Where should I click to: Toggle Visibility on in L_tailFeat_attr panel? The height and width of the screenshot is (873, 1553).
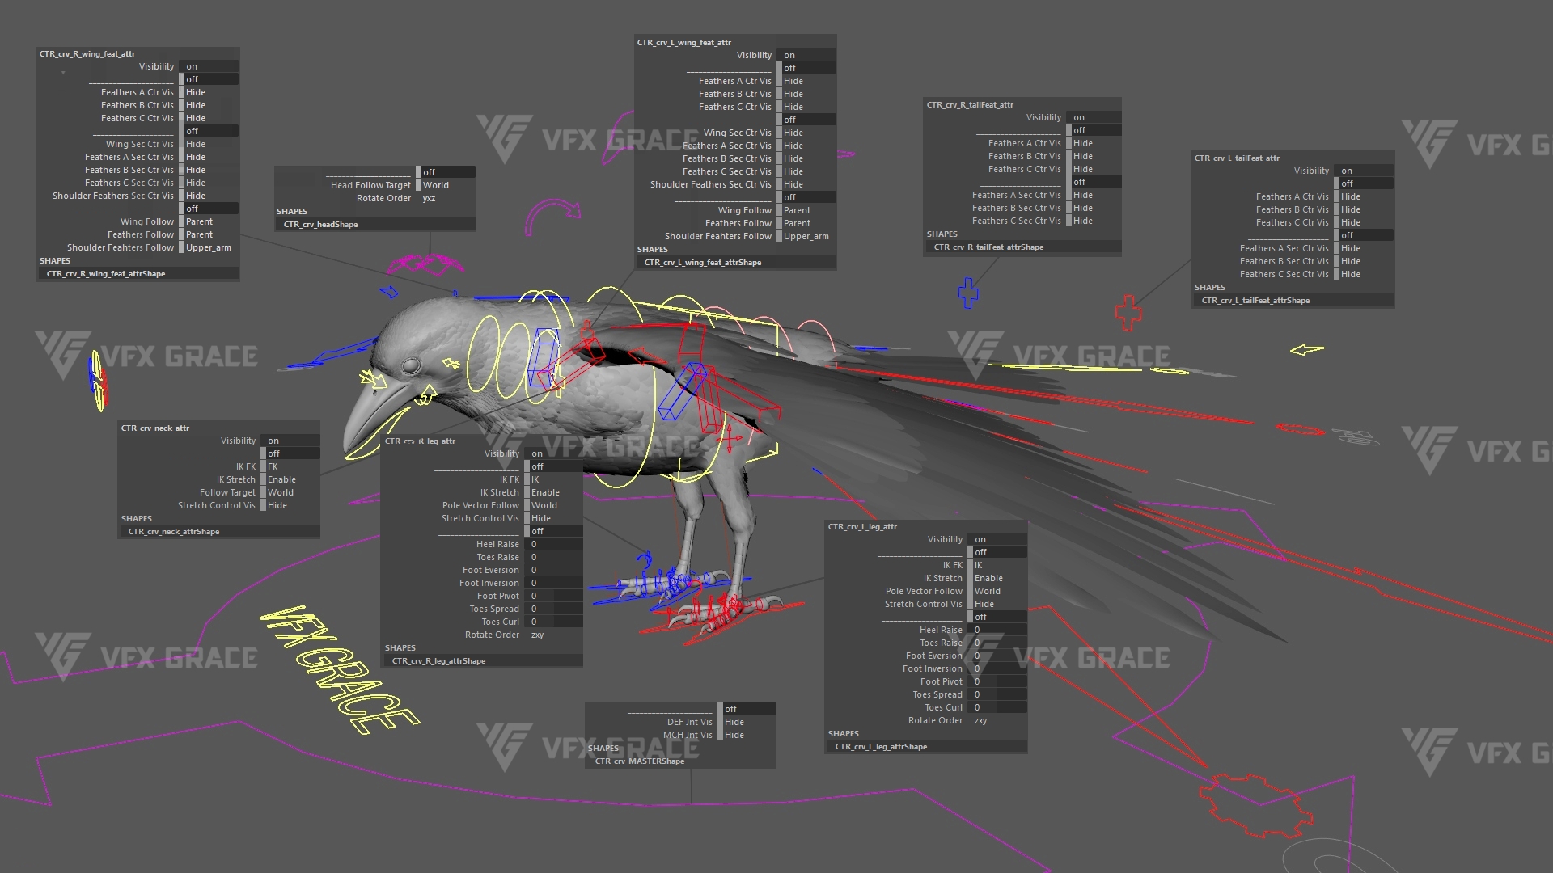click(x=1365, y=171)
